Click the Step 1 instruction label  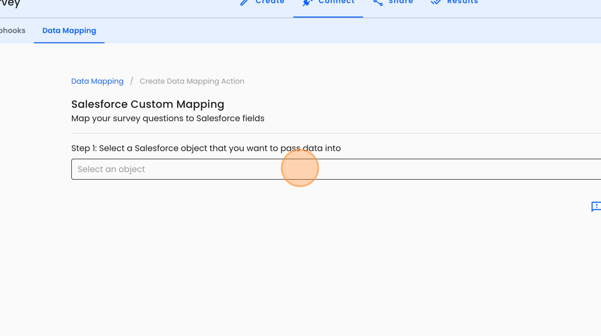206,148
